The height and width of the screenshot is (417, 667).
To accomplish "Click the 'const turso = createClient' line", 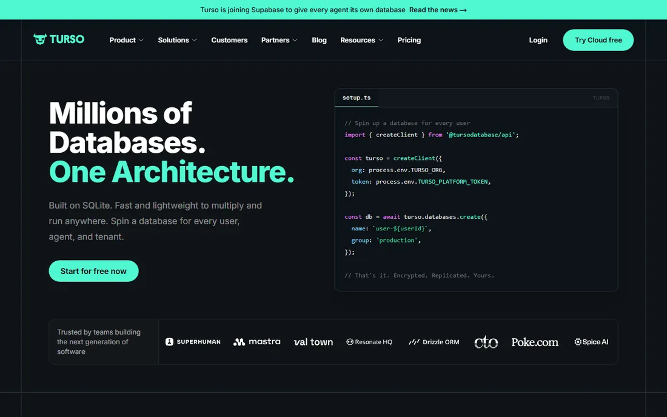I will (393, 158).
